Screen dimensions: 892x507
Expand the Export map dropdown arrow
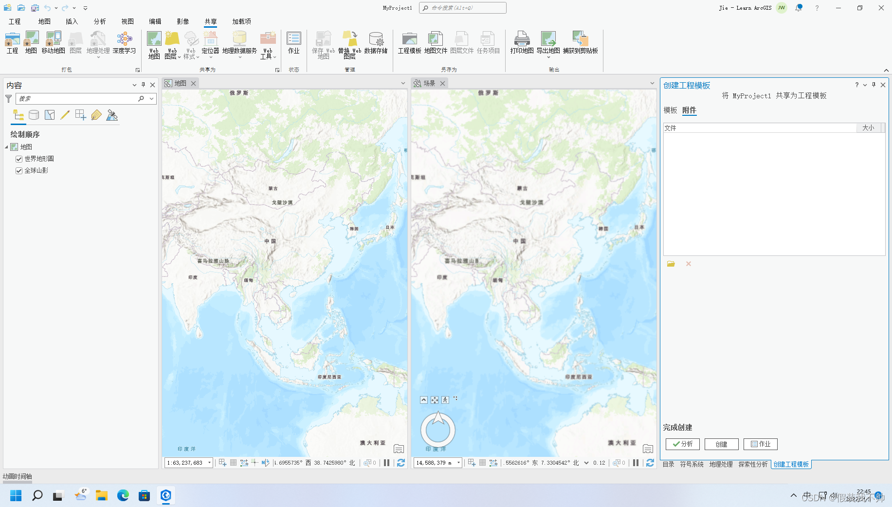(548, 57)
